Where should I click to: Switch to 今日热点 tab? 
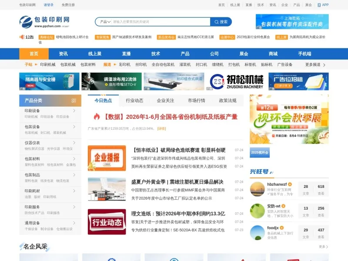pyautogui.click(x=103, y=100)
